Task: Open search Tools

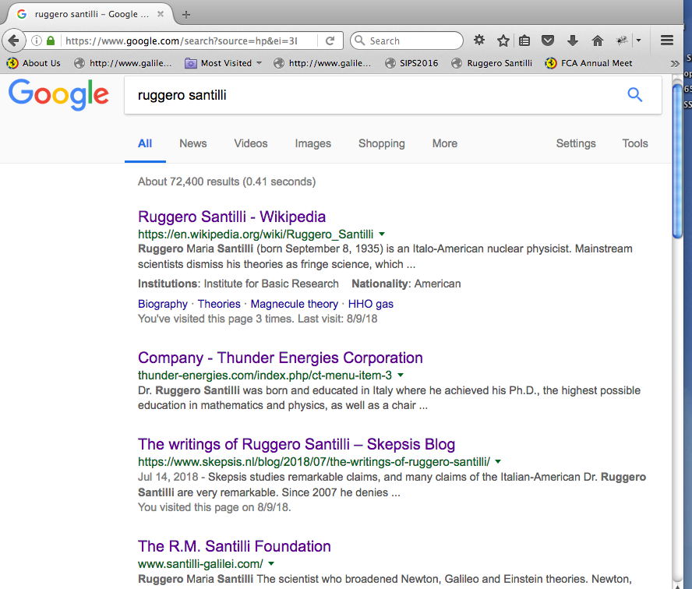Action: tap(635, 143)
